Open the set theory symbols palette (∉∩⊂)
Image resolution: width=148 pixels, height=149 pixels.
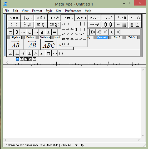pos(95,18)
